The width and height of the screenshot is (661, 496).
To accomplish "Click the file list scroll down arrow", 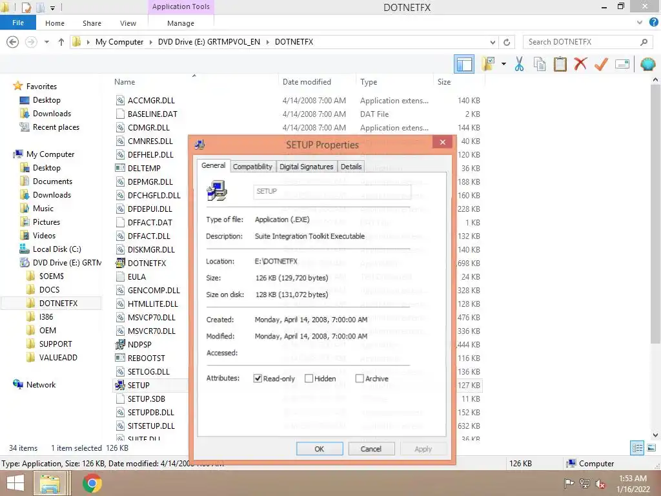I will pyautogui.click(x=655, y=435).
